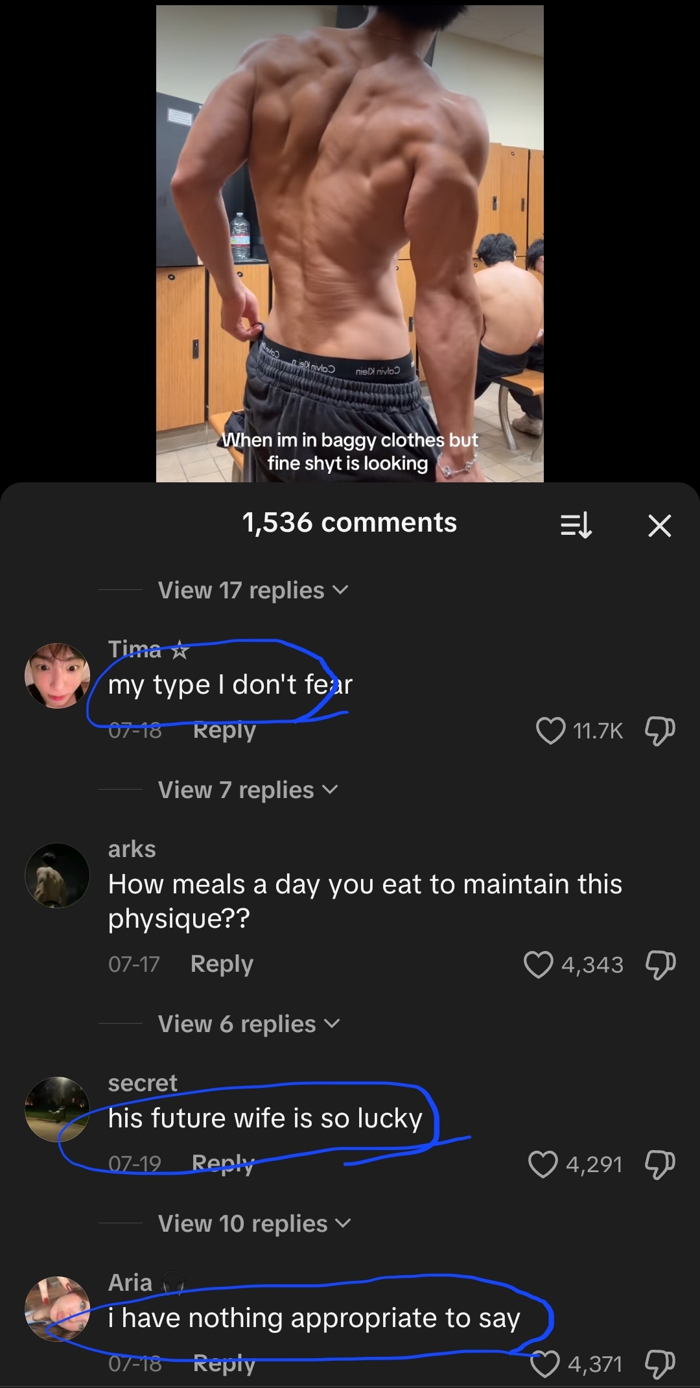This screenshot has height=1388, width=700.
Task: Tap heart on Aria's comment
Action: click(544, 1363)
